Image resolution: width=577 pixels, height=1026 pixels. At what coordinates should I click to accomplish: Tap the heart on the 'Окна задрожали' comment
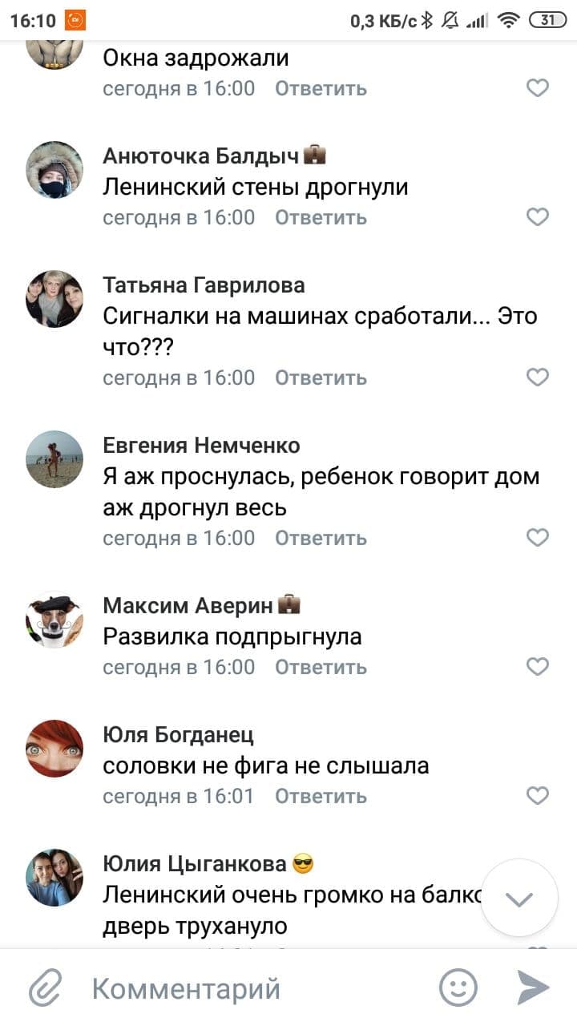point(537,88)
